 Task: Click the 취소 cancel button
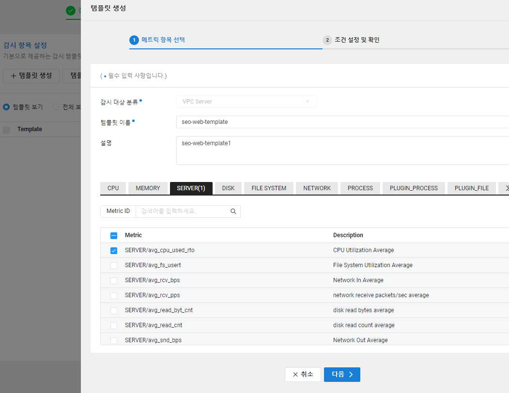coord(303,375)
